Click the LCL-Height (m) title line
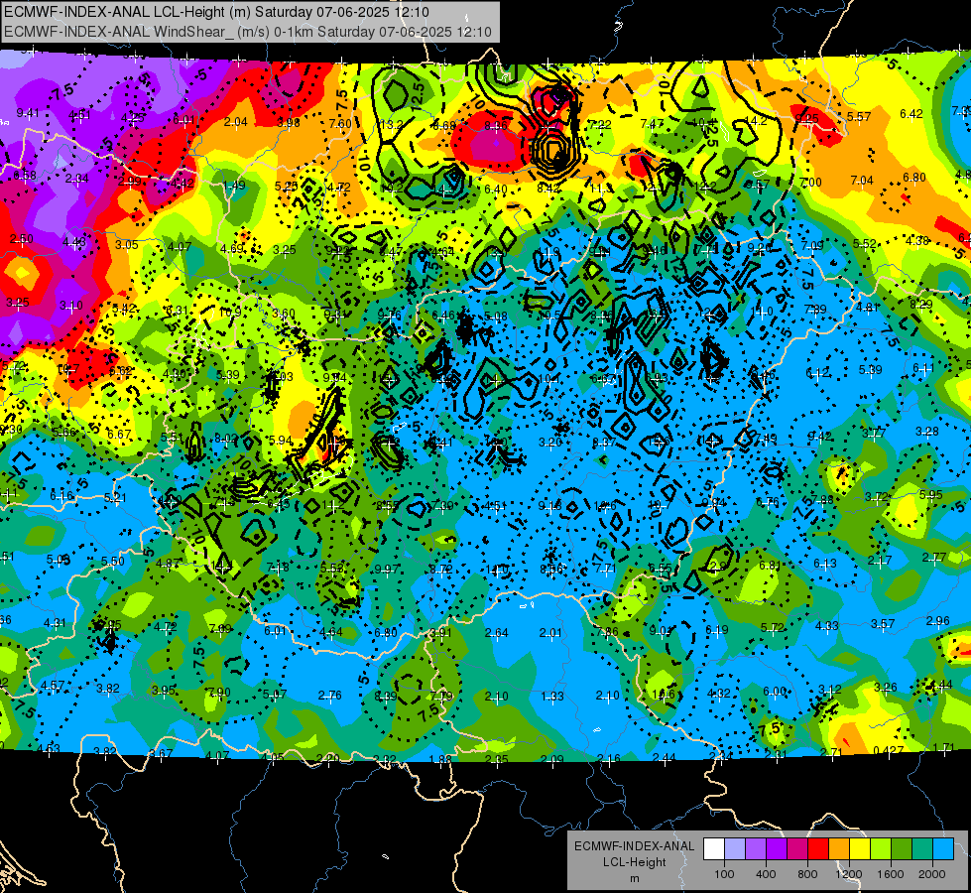Image resolution: width=971 pixels, height=893 pixels. coord(216,12)
